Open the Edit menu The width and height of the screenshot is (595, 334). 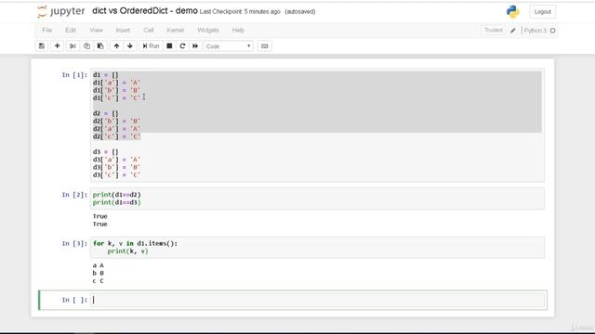point(71,31)
